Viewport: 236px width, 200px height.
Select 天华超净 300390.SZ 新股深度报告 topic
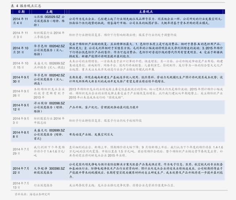click(x=49, y=171)
